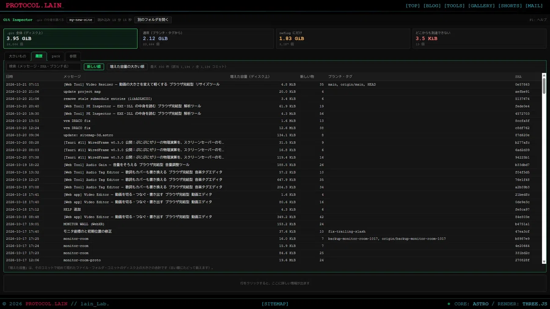The width and height of the screenshot is (550, 309).
Task: Select the Audio Gain commit row
Action: pos(273,164)
